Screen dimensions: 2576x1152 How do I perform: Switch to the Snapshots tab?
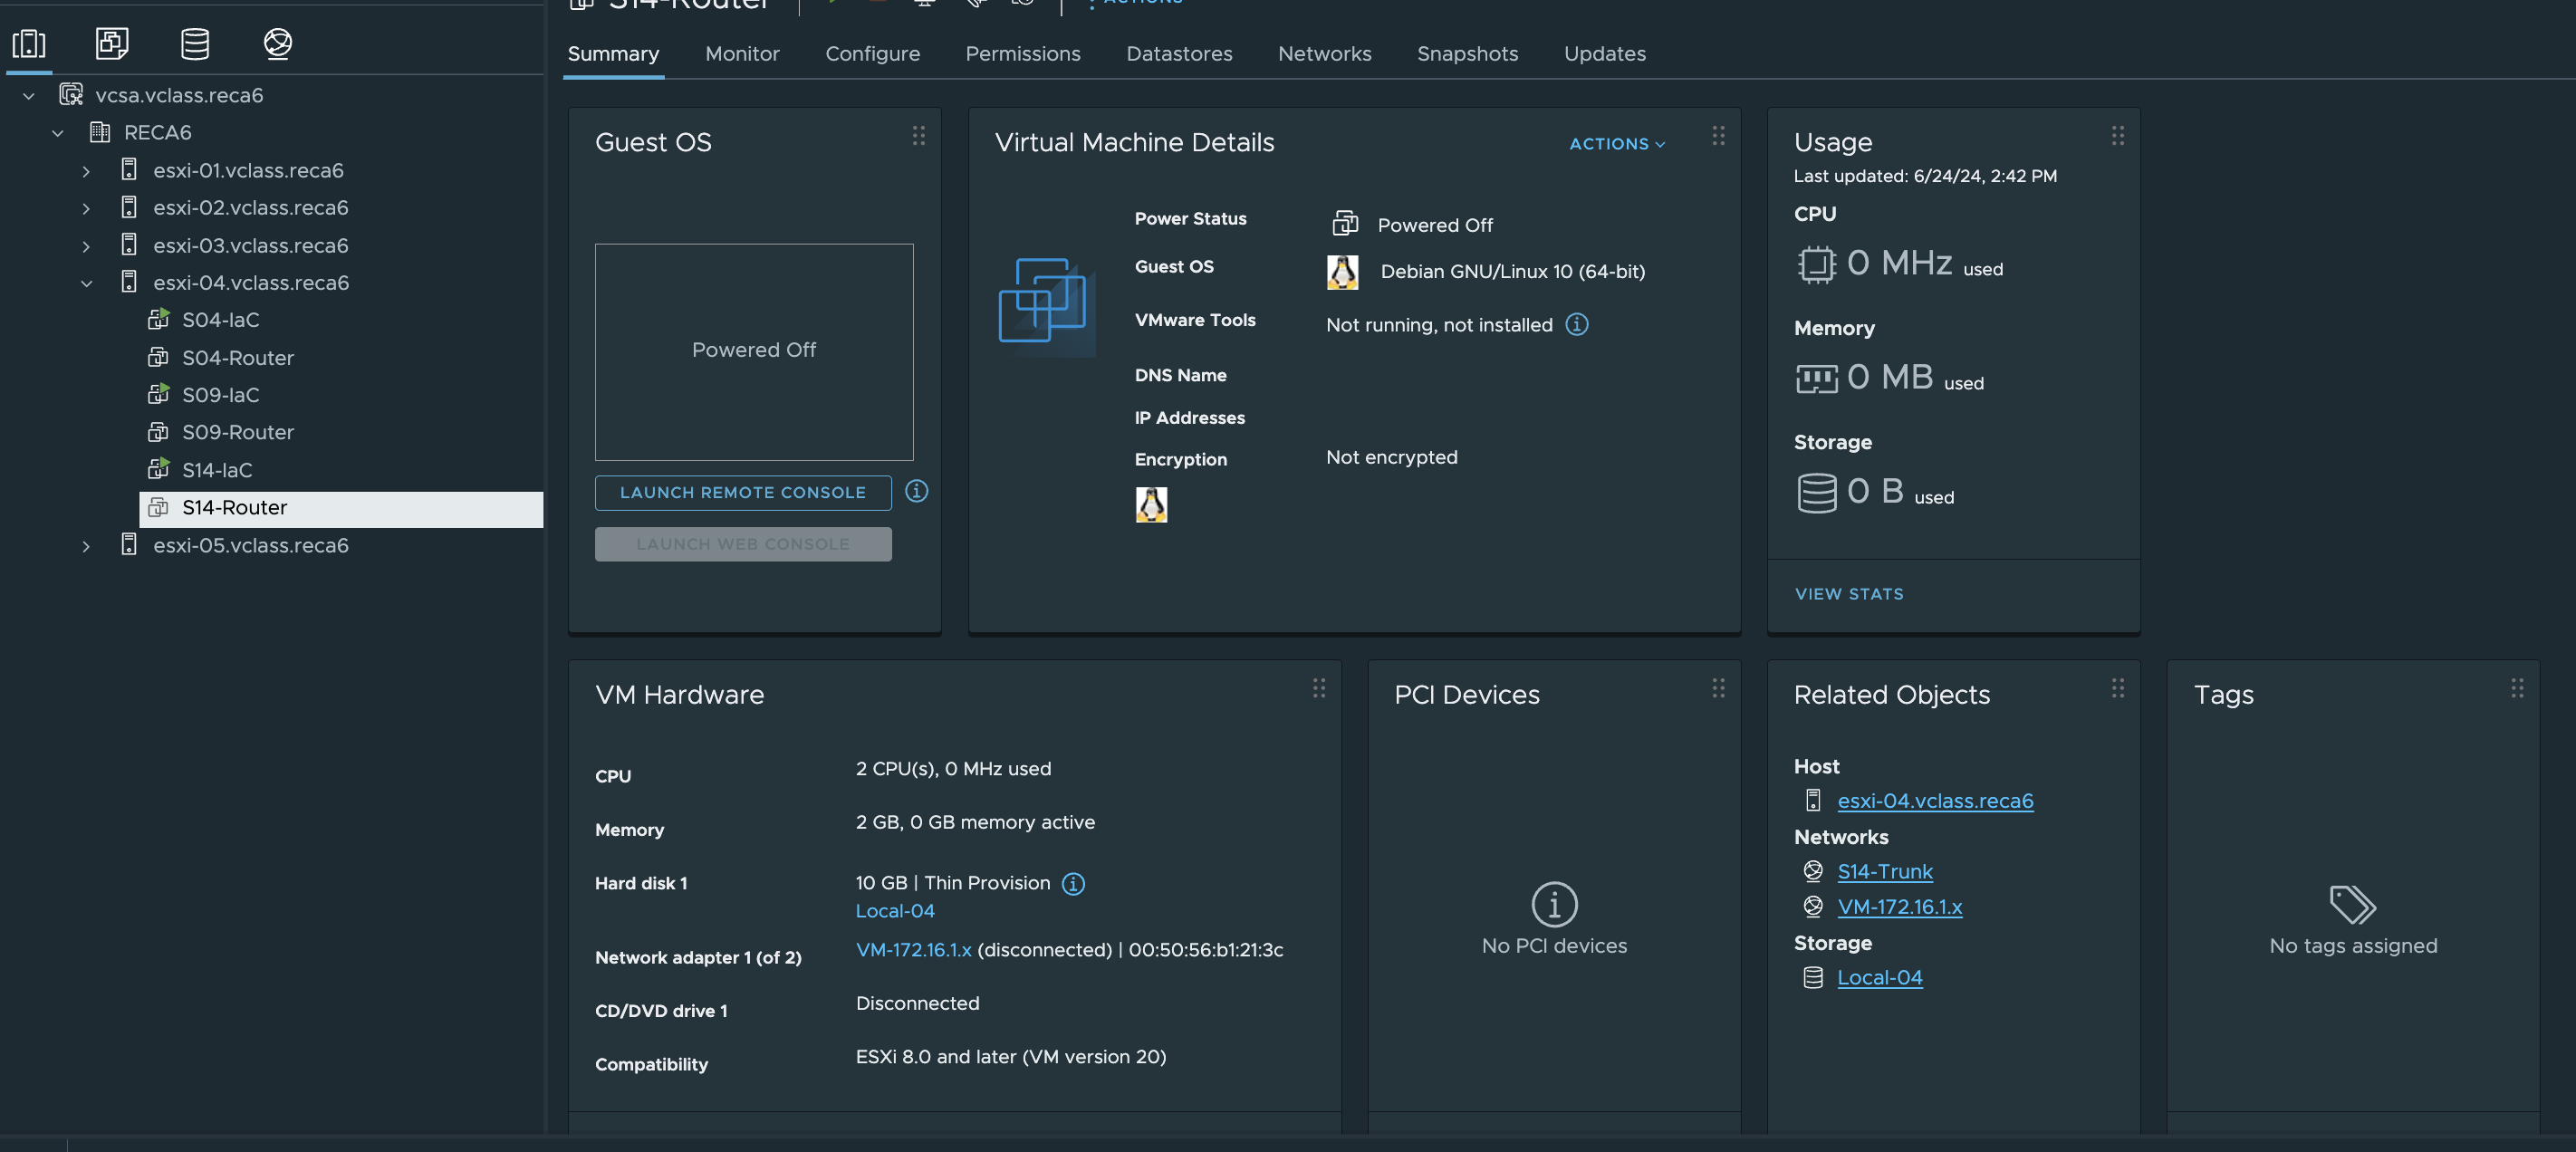click(1466, 54)
